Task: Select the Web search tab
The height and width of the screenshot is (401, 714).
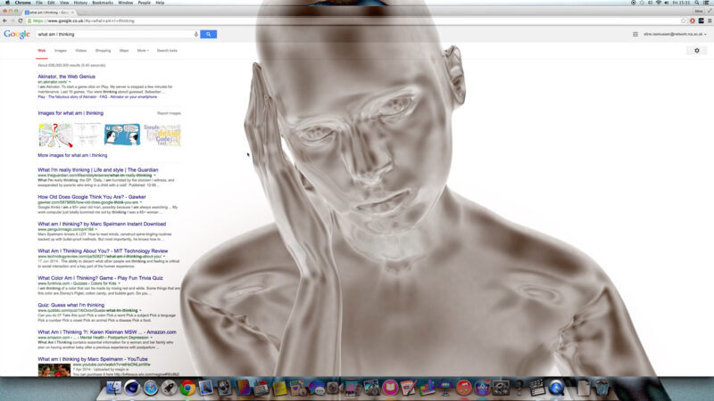Action: point(41,51)
